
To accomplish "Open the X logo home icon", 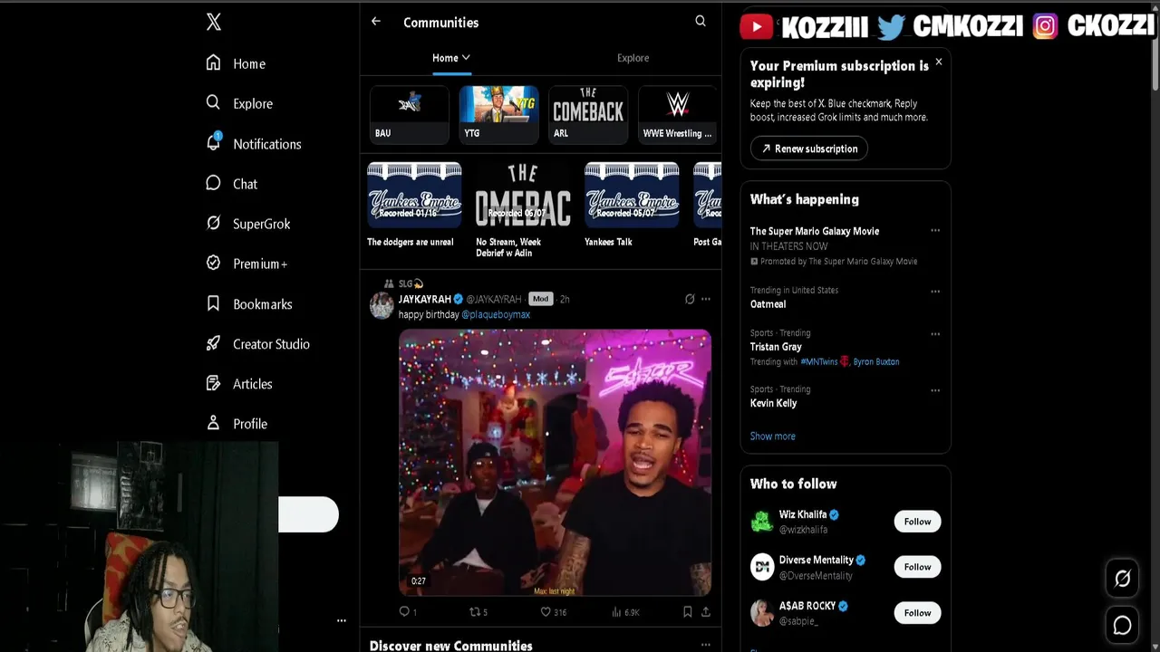I will pyautogui.click(x=214, y=22).
